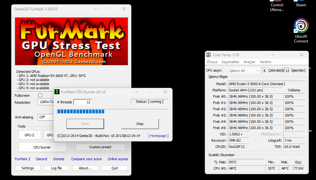316x180 pixels.
Task: Click the GPU 1 AMD Radeon RX 6600 XT line
Action: coord(51,76)
